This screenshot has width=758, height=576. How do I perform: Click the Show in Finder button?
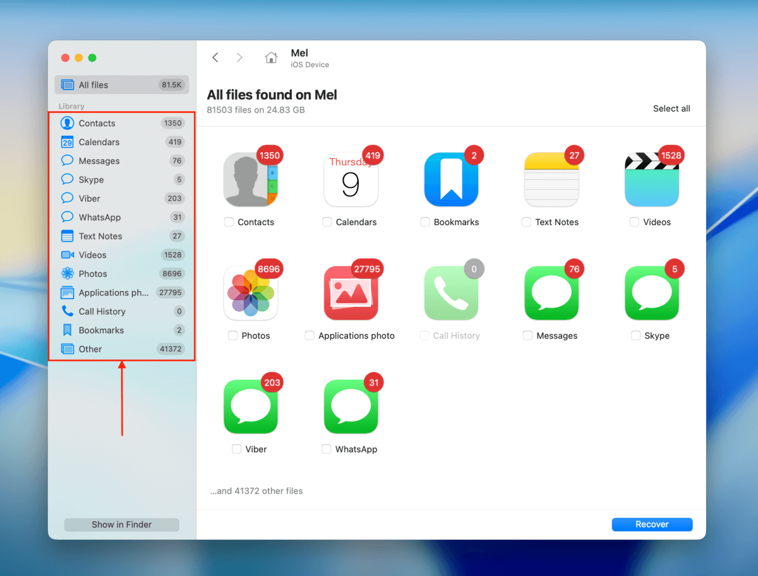click(x=122, y=524)
